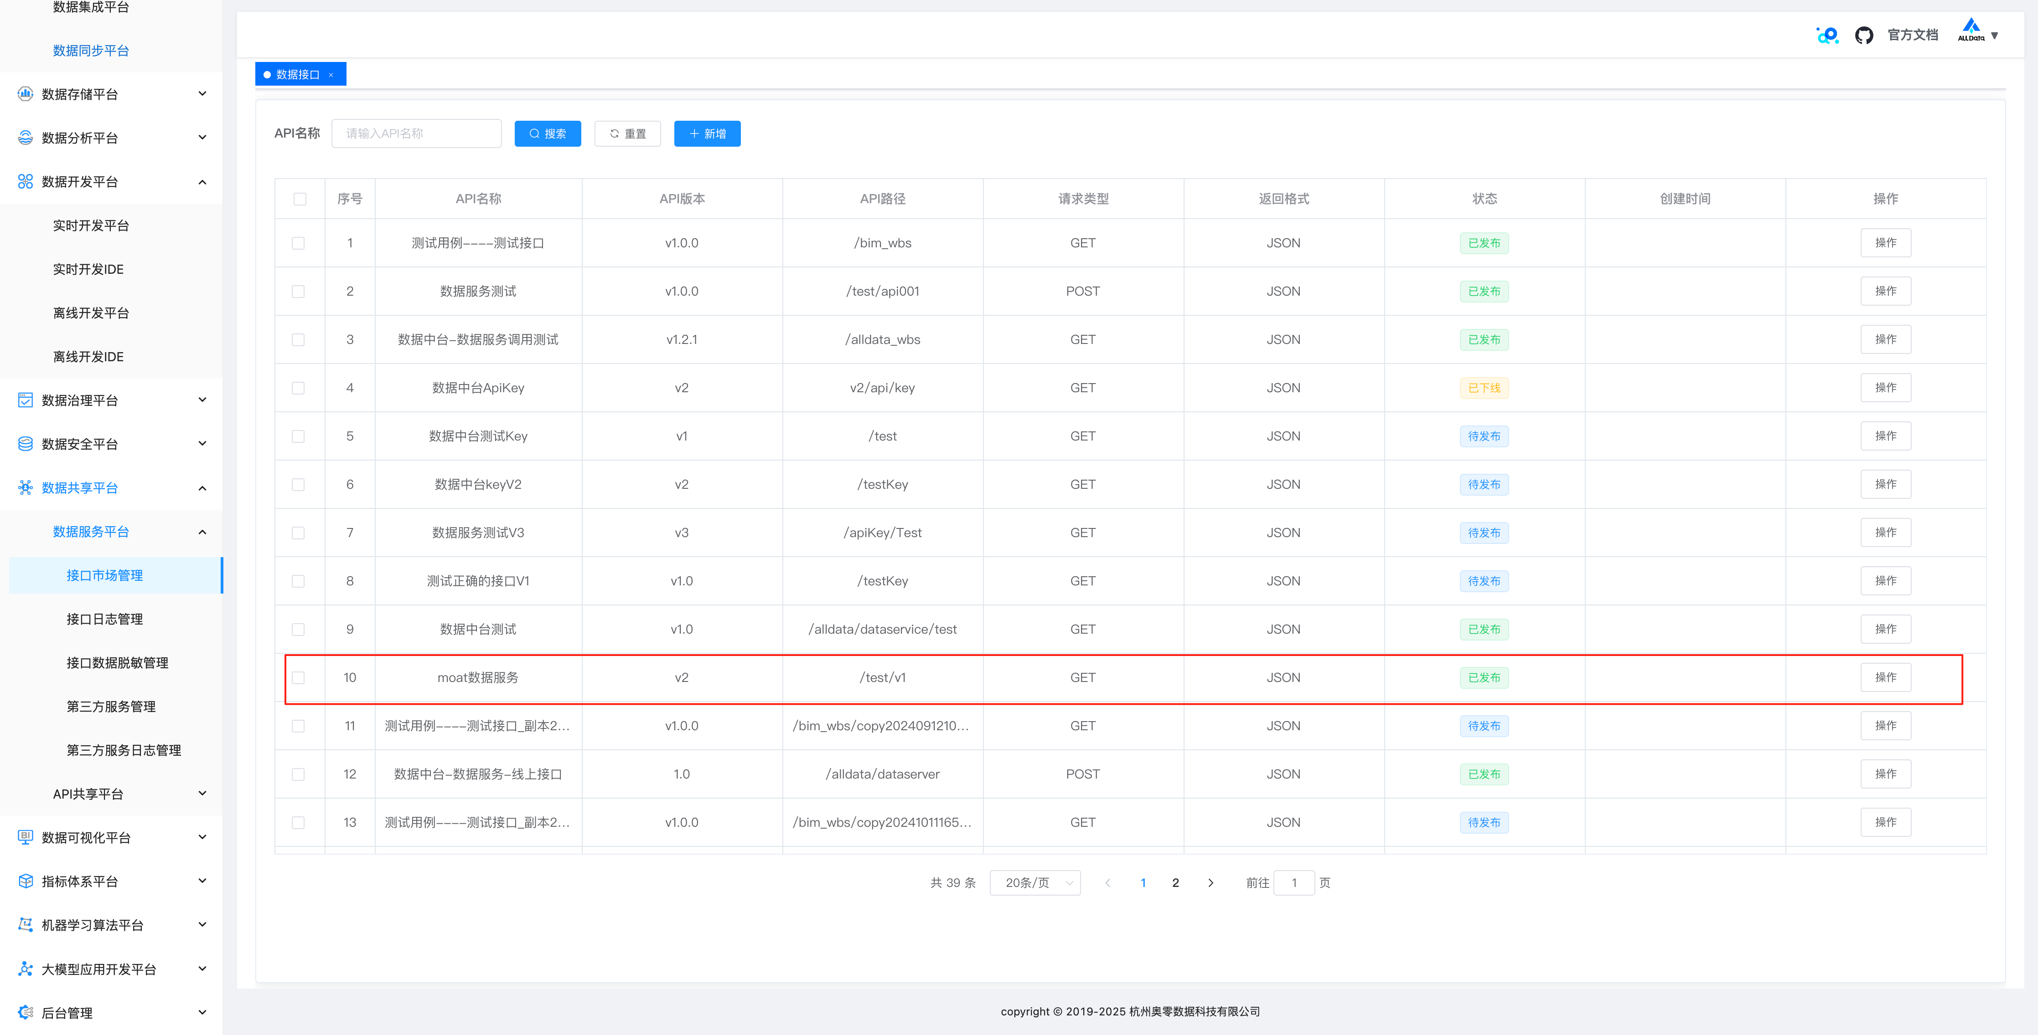Click the blue logo icon beside GitHub
The image size is (2038, 1035).
[x=1827, y=36]
